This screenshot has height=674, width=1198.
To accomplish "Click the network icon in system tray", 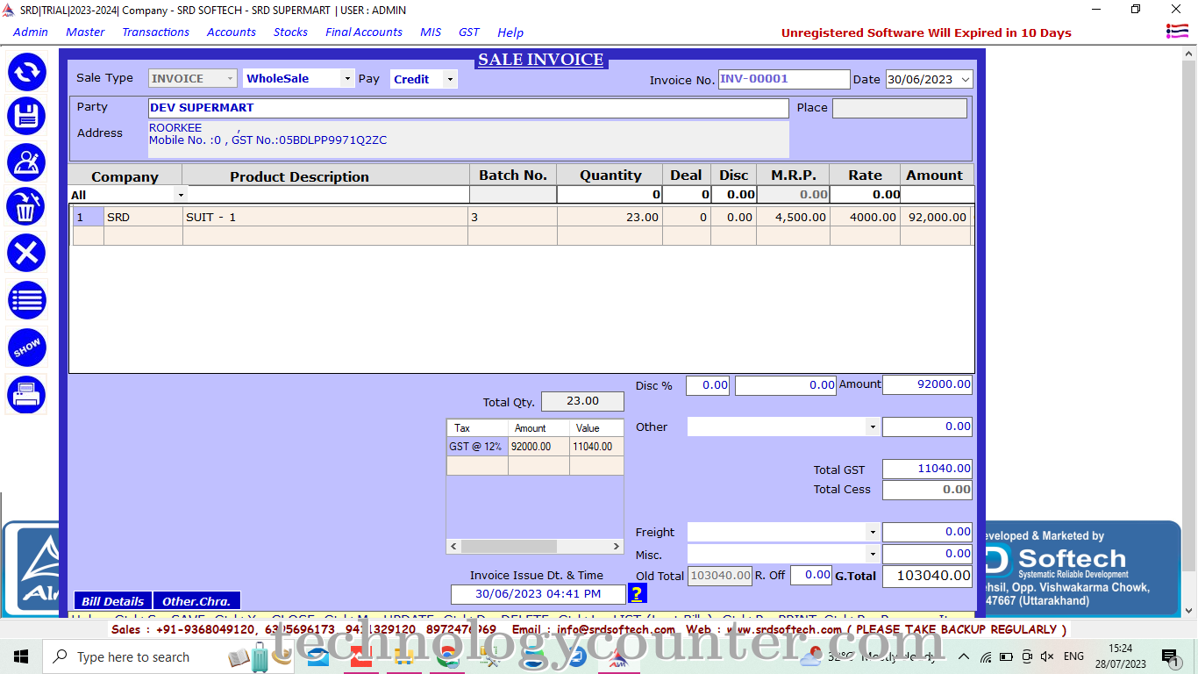I will (x=986, y=656).
